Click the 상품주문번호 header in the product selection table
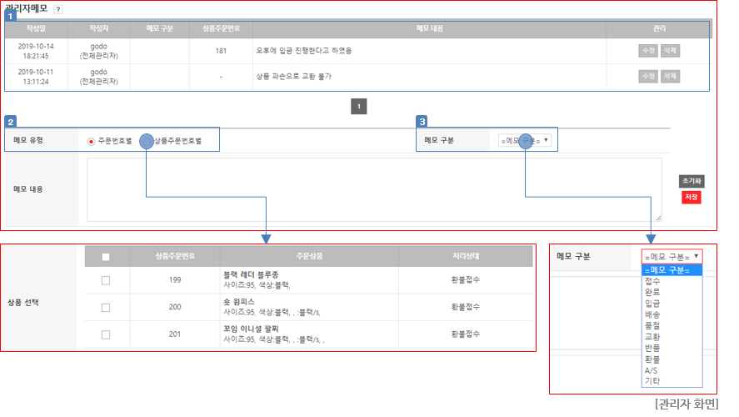 point(175,256)
